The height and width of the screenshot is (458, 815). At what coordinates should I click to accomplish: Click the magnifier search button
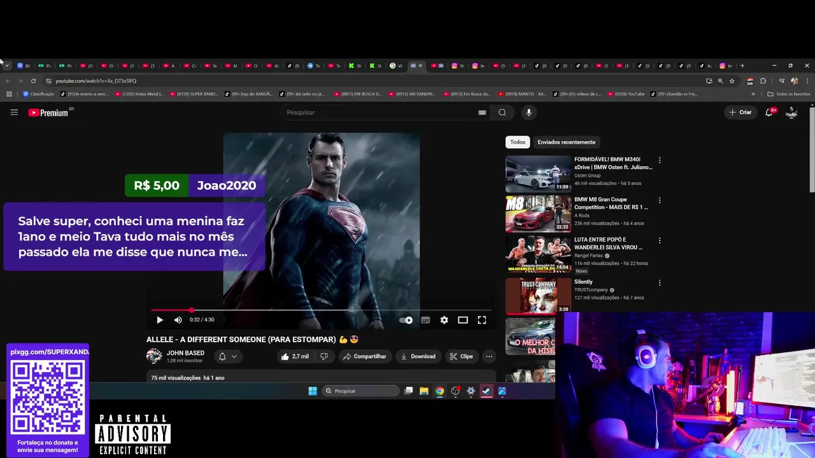coord(502,113)
